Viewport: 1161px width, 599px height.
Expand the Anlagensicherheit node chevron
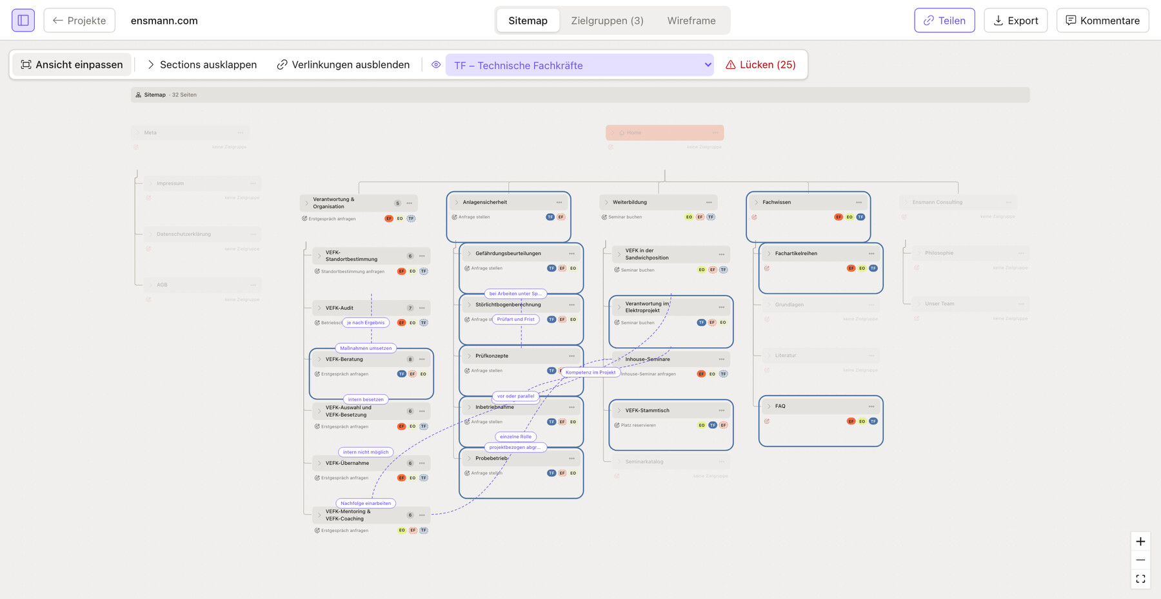[x=457, y=202]
